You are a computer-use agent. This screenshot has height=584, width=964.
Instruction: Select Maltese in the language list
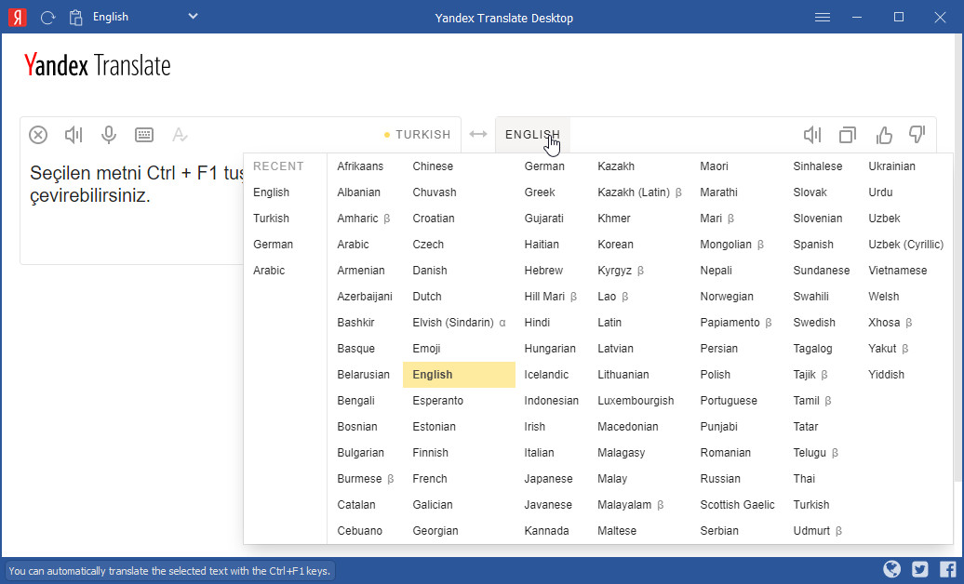[617, 530]
